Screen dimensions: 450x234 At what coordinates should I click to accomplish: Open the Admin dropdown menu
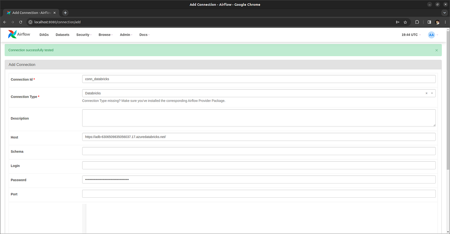pos(125,35)
